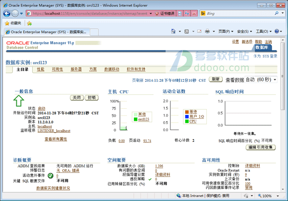Image resolution: width=288 pixels, height=201 pixels.
Task: Open the 启动 status link
Action: click(x=41, y=109)
